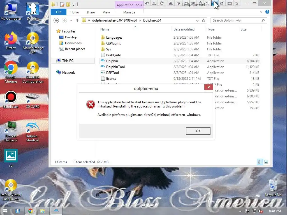Open the Recycle Bin
This screenshot has height=215, width=287.
(x=273, y=188)
